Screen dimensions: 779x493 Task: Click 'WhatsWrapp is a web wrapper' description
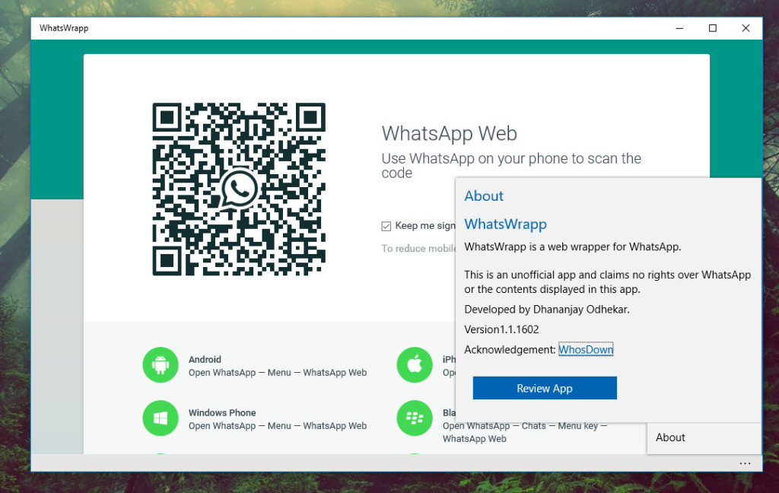click(573, 247)
